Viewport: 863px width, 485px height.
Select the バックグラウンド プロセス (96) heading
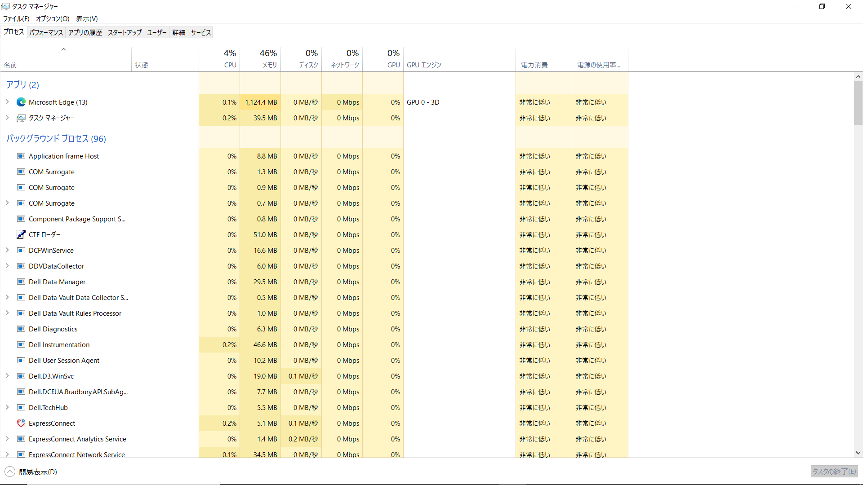(56, 138)
